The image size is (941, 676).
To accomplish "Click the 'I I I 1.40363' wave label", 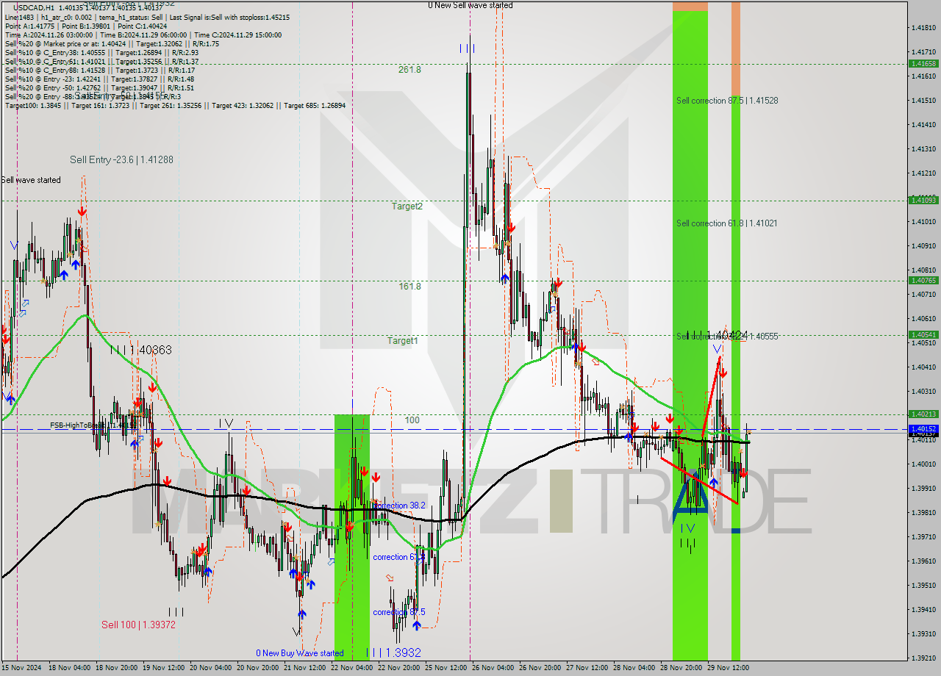I will pyautogui.click(x=141, y=350).
